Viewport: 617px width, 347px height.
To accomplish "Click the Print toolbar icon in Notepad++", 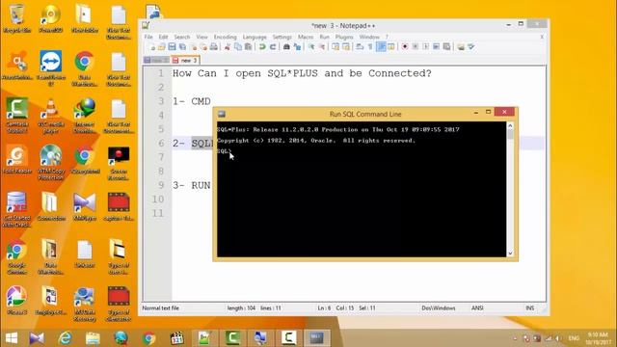I will tap(214, 47).
